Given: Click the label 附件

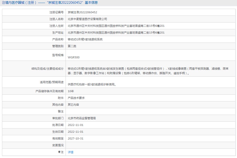Looking at the screenshot, I should pos(61,98).
